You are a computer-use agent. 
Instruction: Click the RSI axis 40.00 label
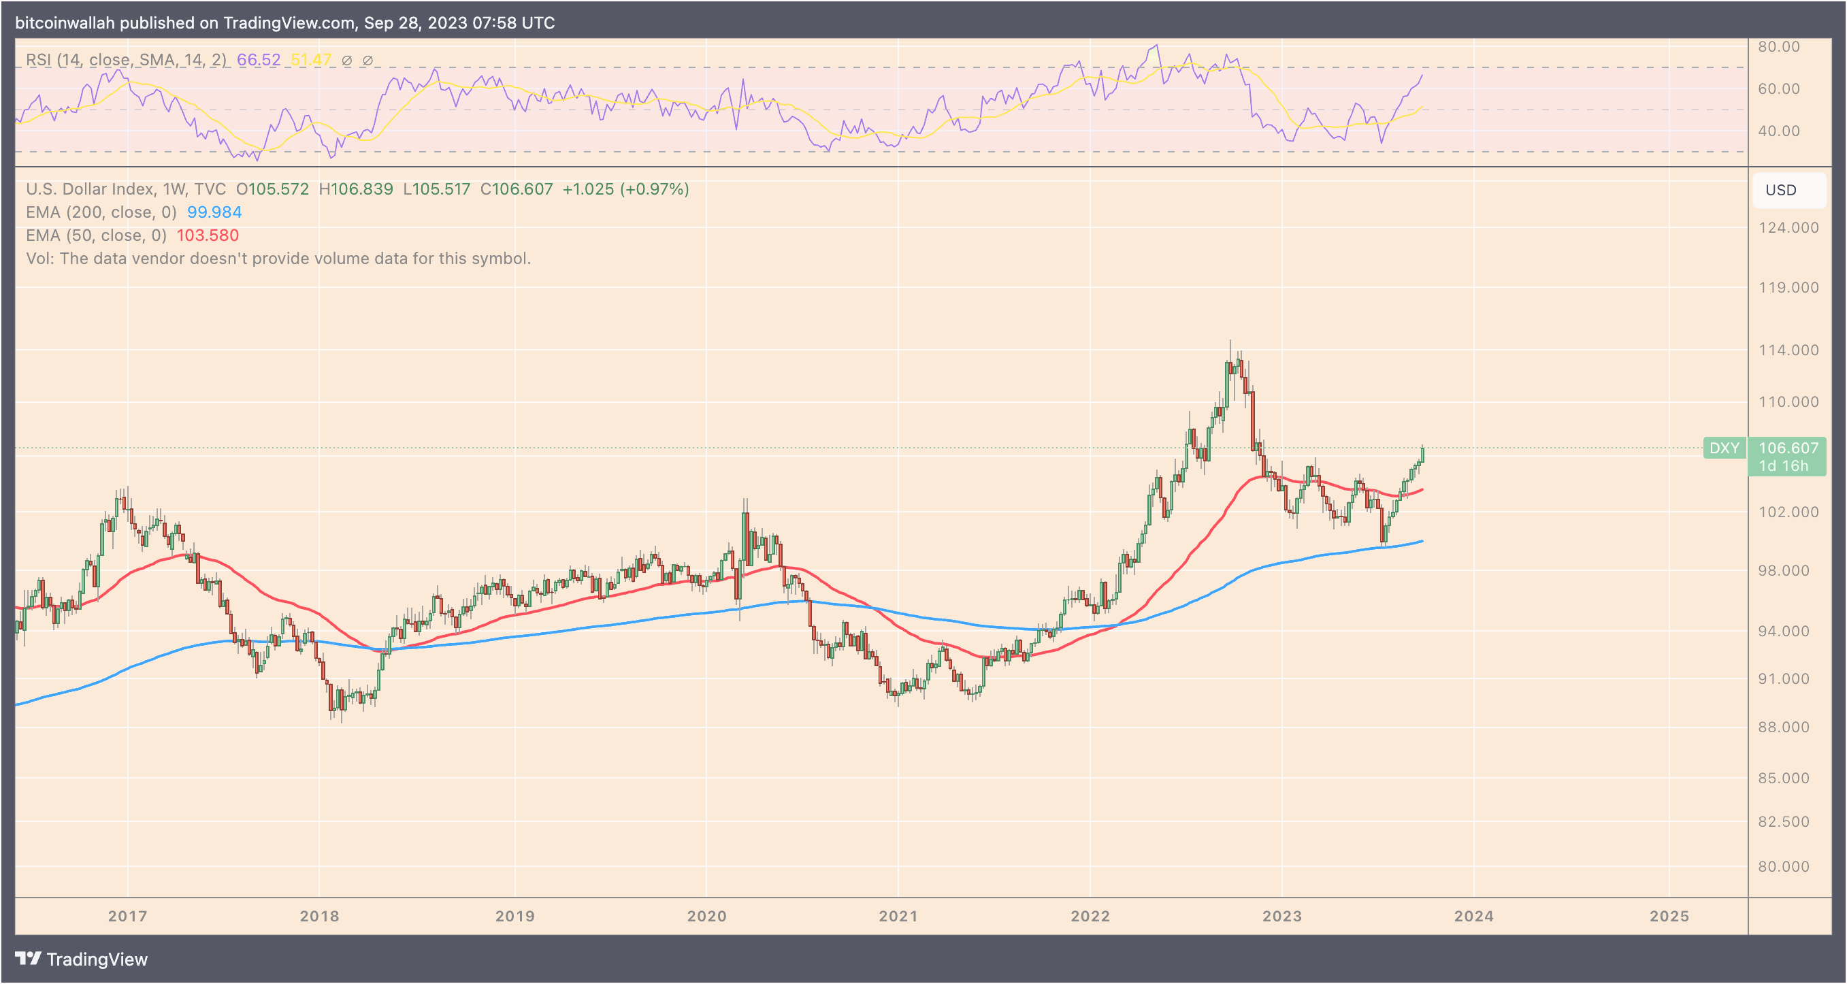tap(1779, 131)
